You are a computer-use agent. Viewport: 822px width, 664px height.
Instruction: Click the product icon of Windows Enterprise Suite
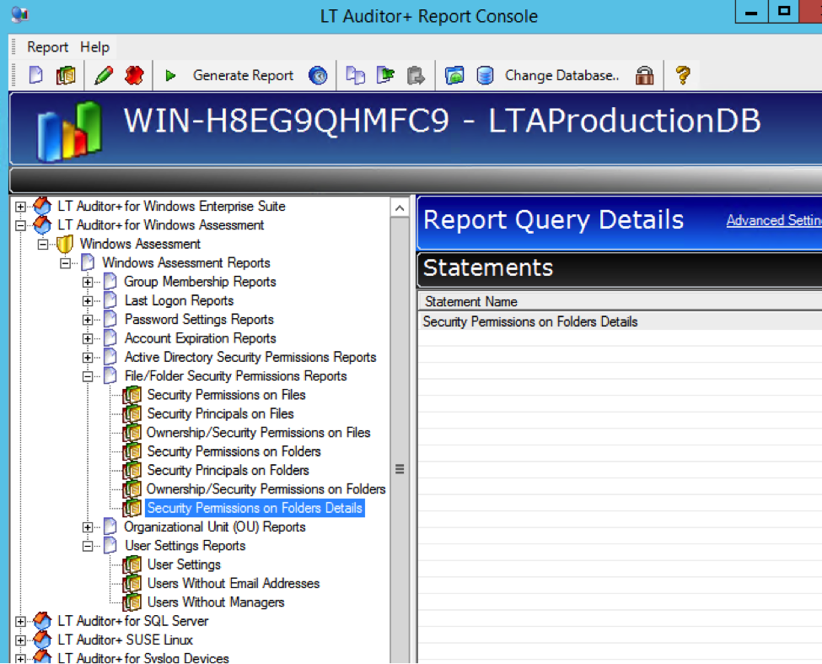click(x=42, y=206)
